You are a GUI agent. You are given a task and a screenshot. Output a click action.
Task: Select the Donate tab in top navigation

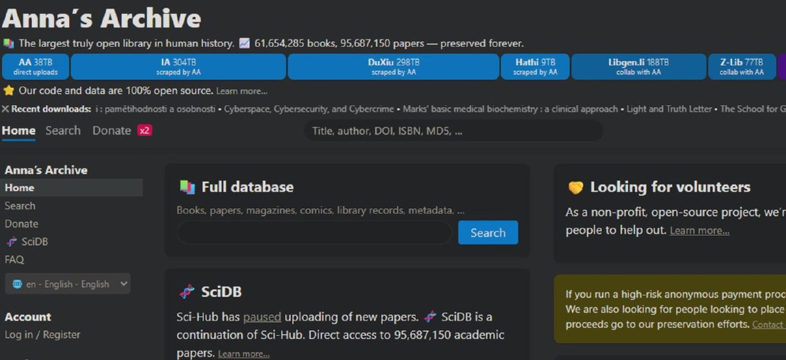coord(111,130)
